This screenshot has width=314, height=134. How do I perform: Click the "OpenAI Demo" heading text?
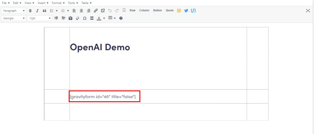coord(100,47)
